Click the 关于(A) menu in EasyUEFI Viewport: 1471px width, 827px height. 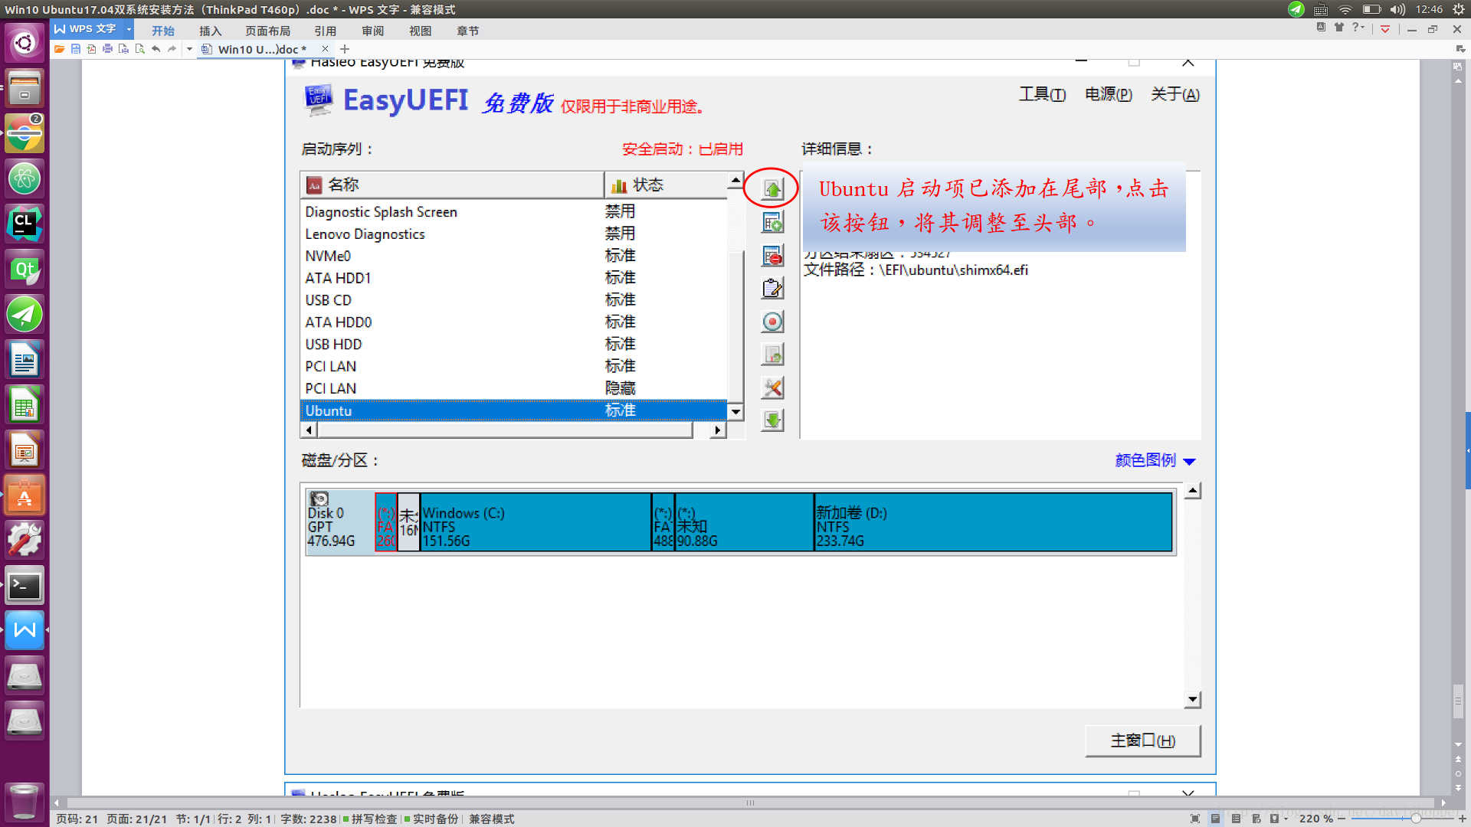click(x=1175, y=94)
